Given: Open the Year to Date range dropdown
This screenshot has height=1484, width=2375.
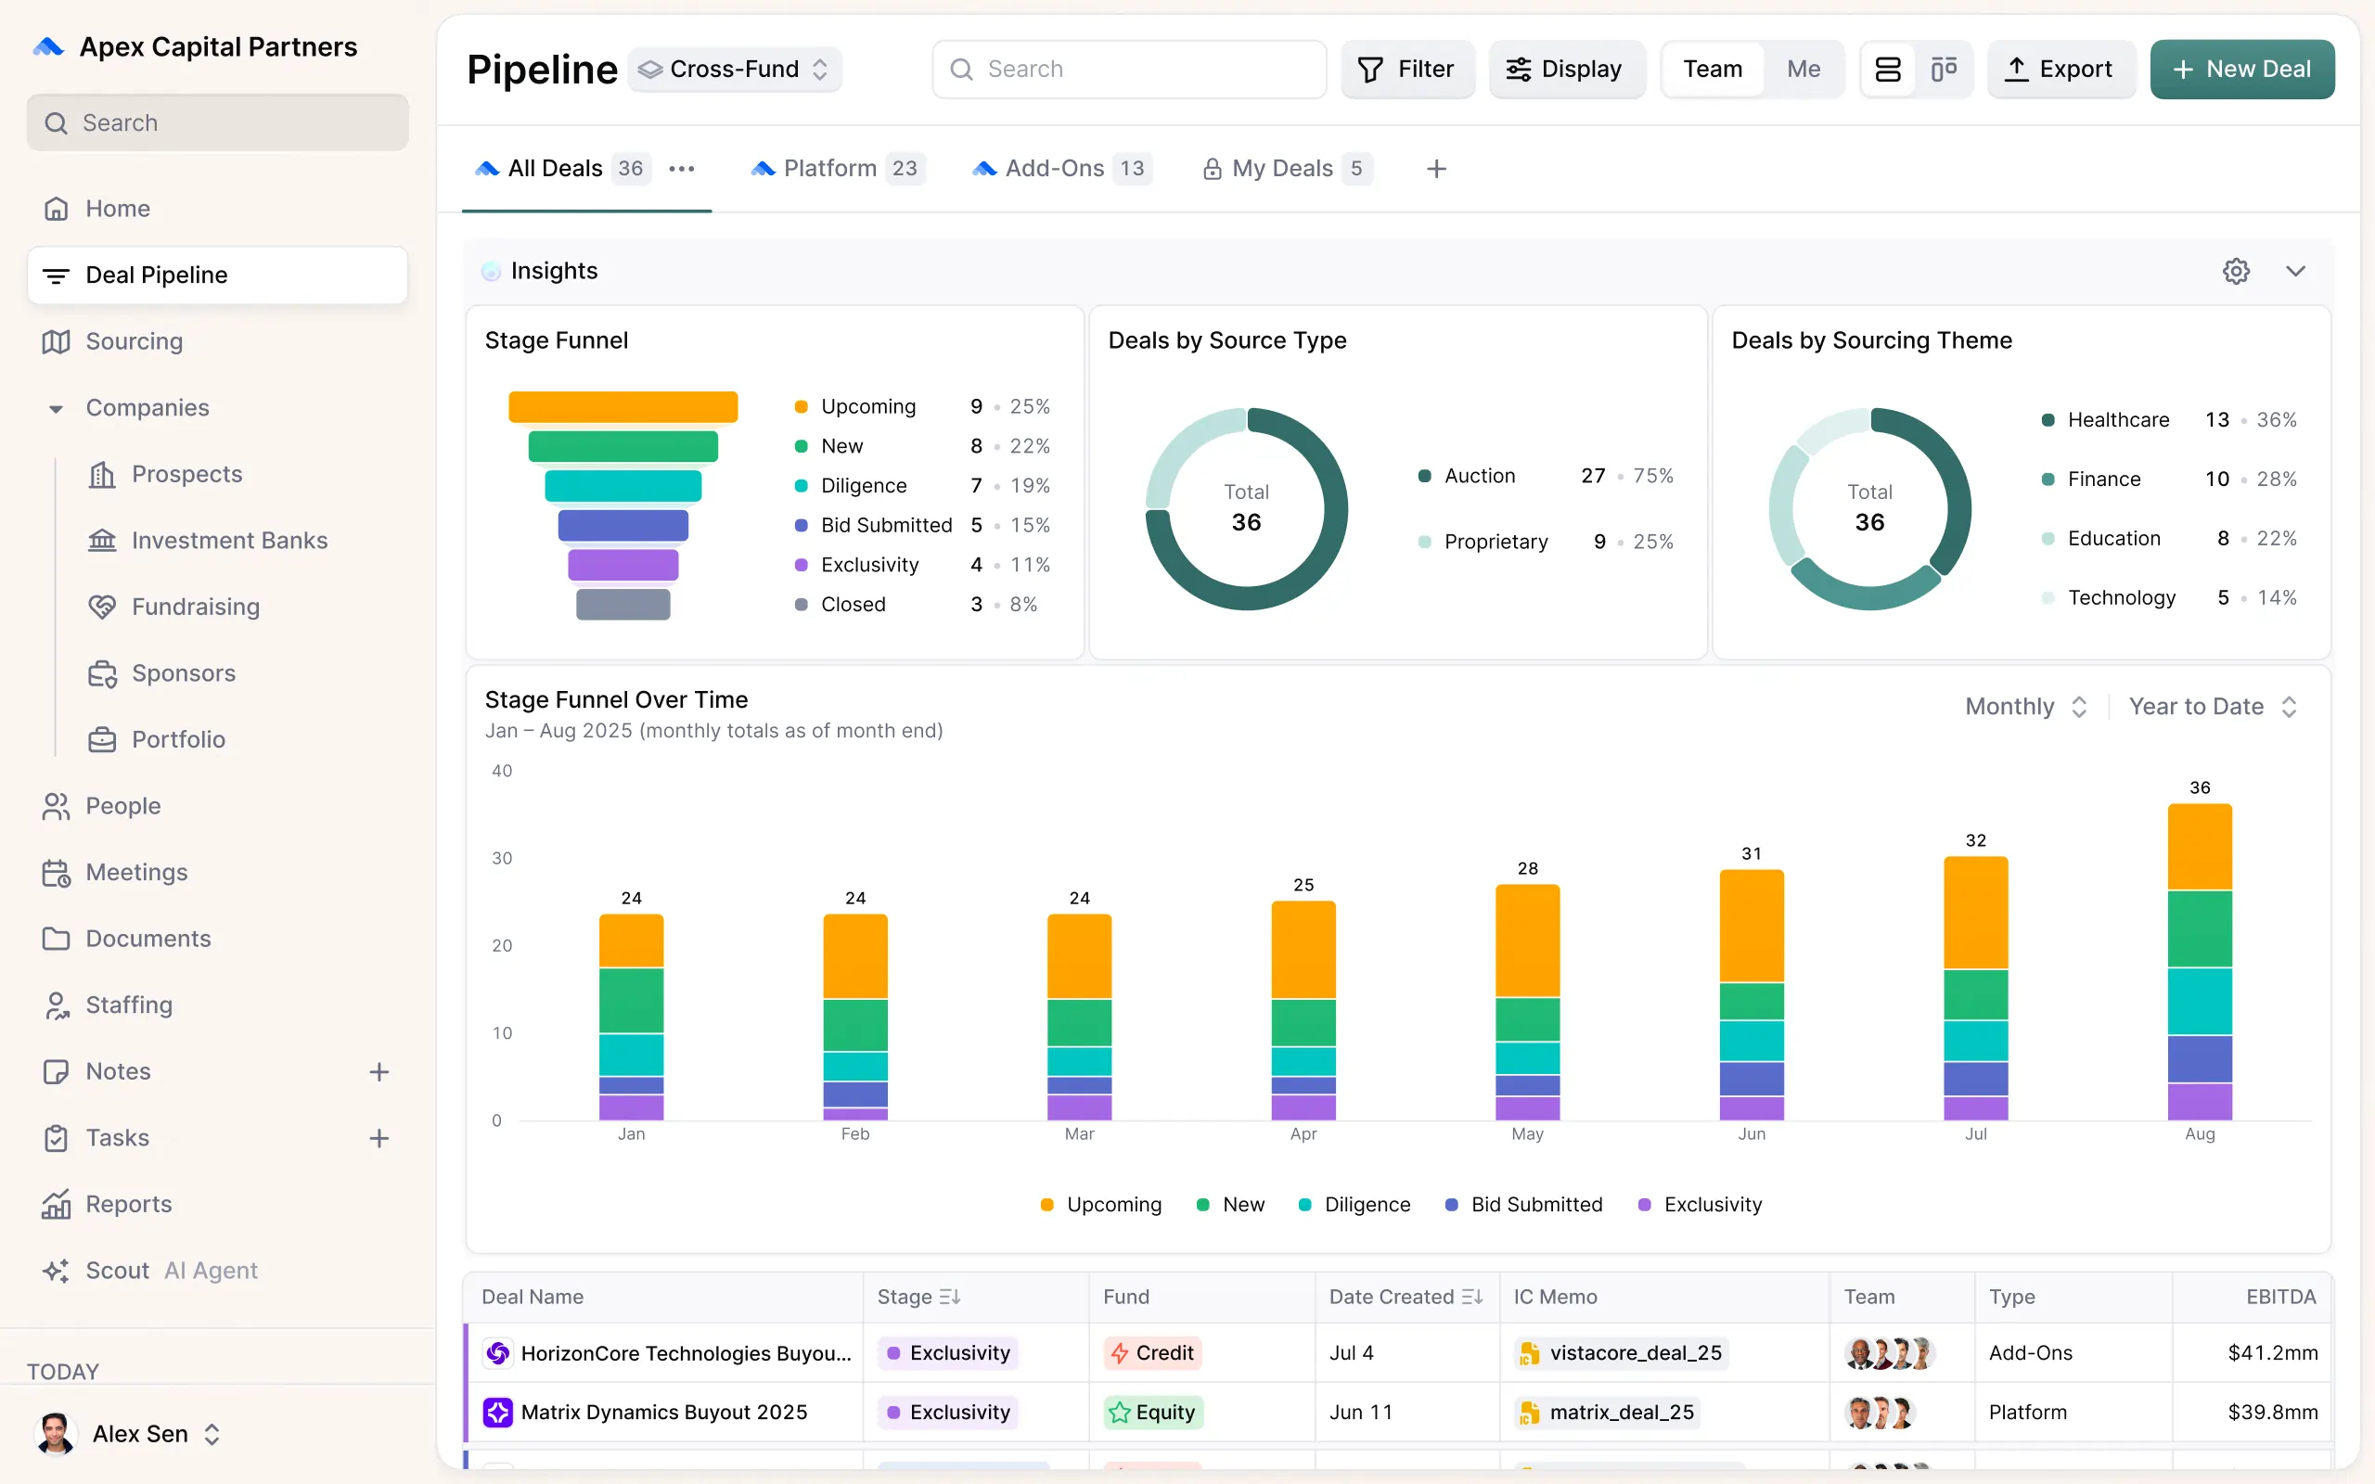Looking at the screenshot, I should [x=2212, y=707].
